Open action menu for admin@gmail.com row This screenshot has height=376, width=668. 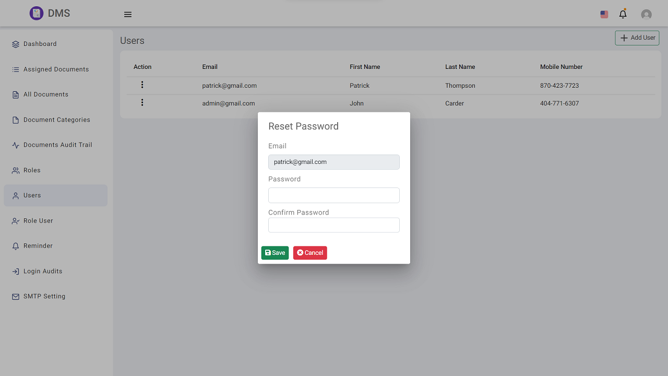(142, 103)
